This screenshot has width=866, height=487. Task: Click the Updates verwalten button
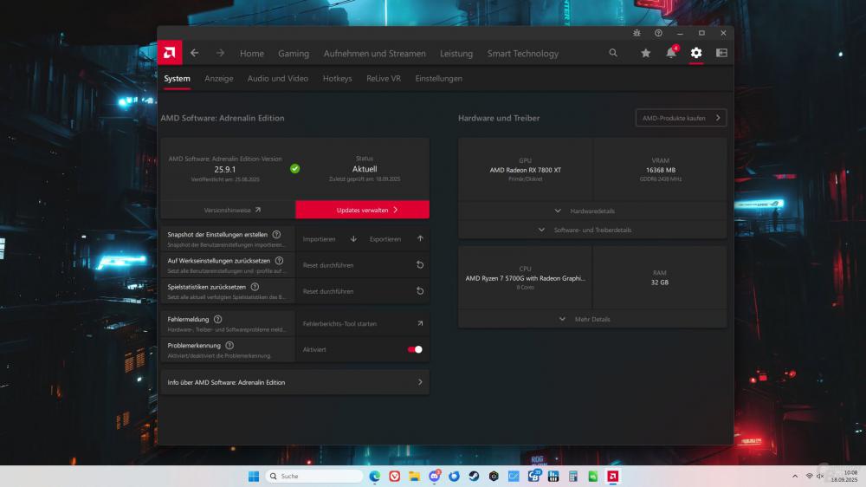point(362,210)
